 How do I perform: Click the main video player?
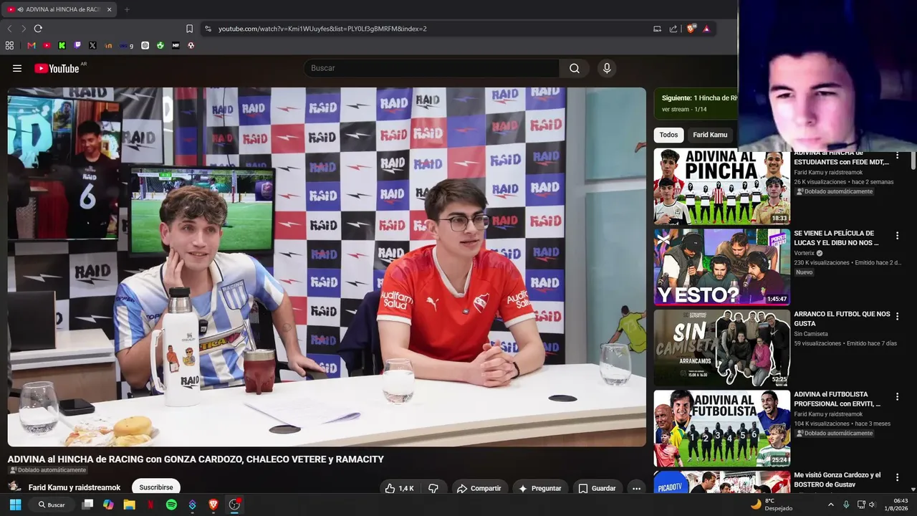coord(327,267)
